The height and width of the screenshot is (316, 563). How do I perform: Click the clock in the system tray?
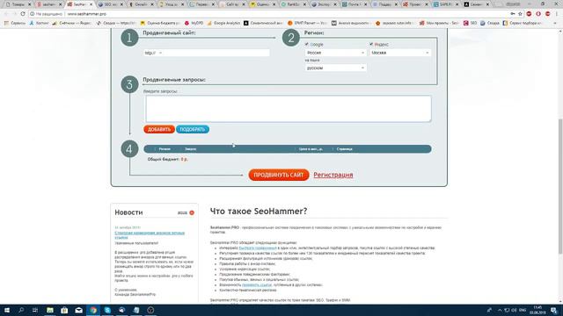tap(537, 310)
